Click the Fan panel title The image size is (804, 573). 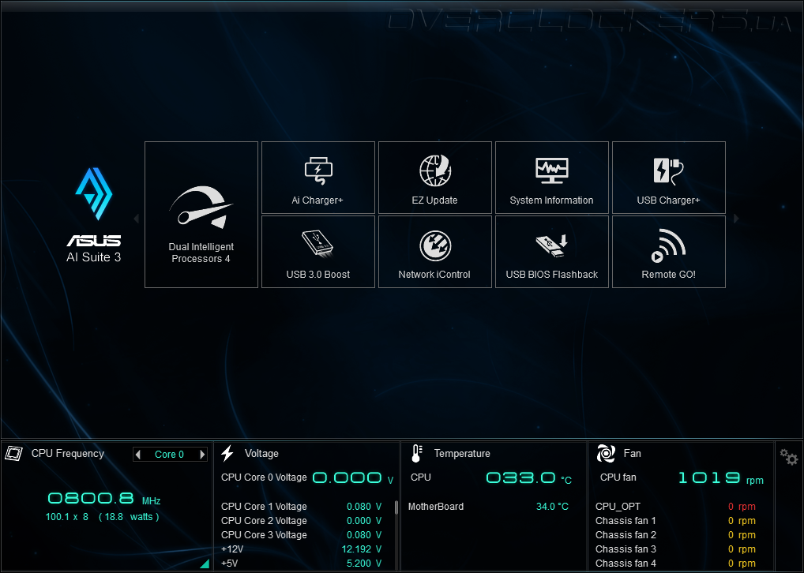pyautogui.click(x=633, y=454)
